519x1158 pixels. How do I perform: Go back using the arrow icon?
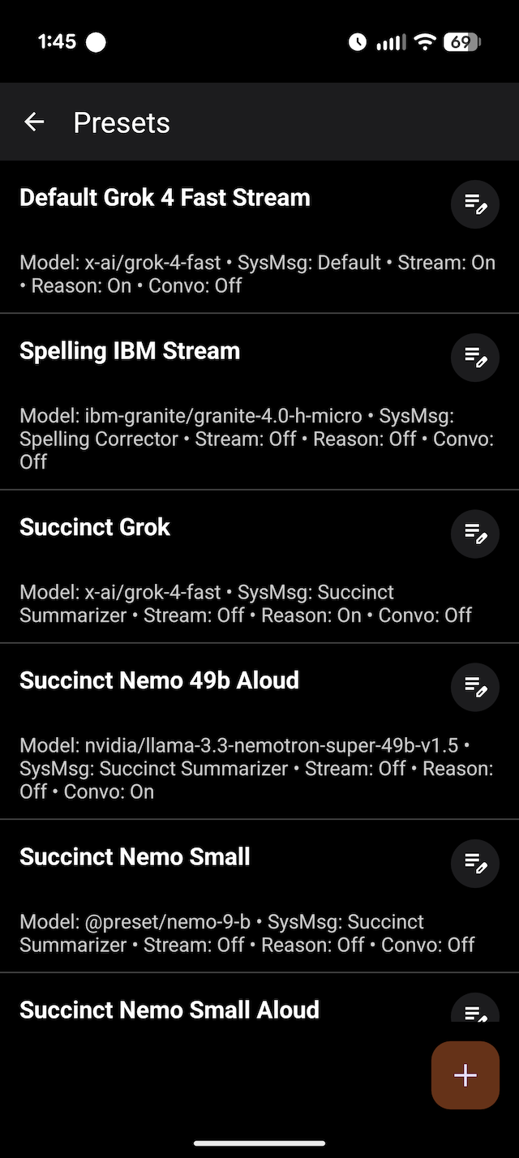point(34,122)
